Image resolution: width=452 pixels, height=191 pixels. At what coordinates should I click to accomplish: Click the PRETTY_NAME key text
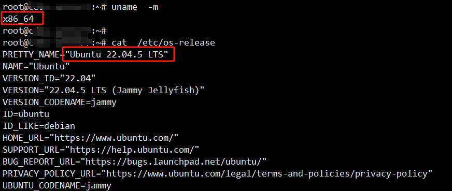point(31,55)
